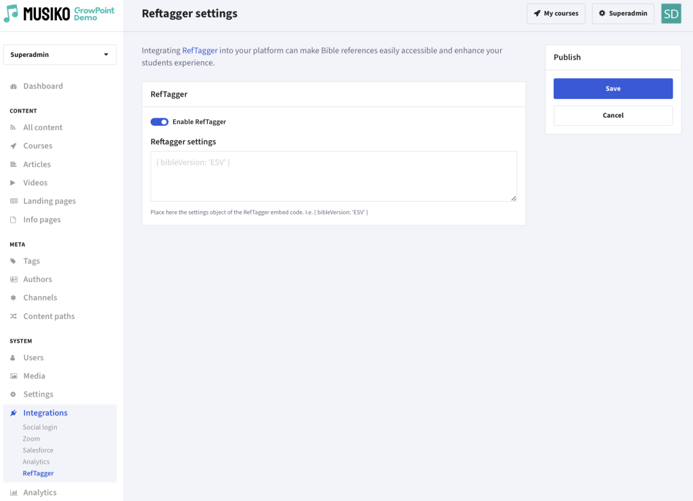Click the All content feed icon

coord(14,127)
